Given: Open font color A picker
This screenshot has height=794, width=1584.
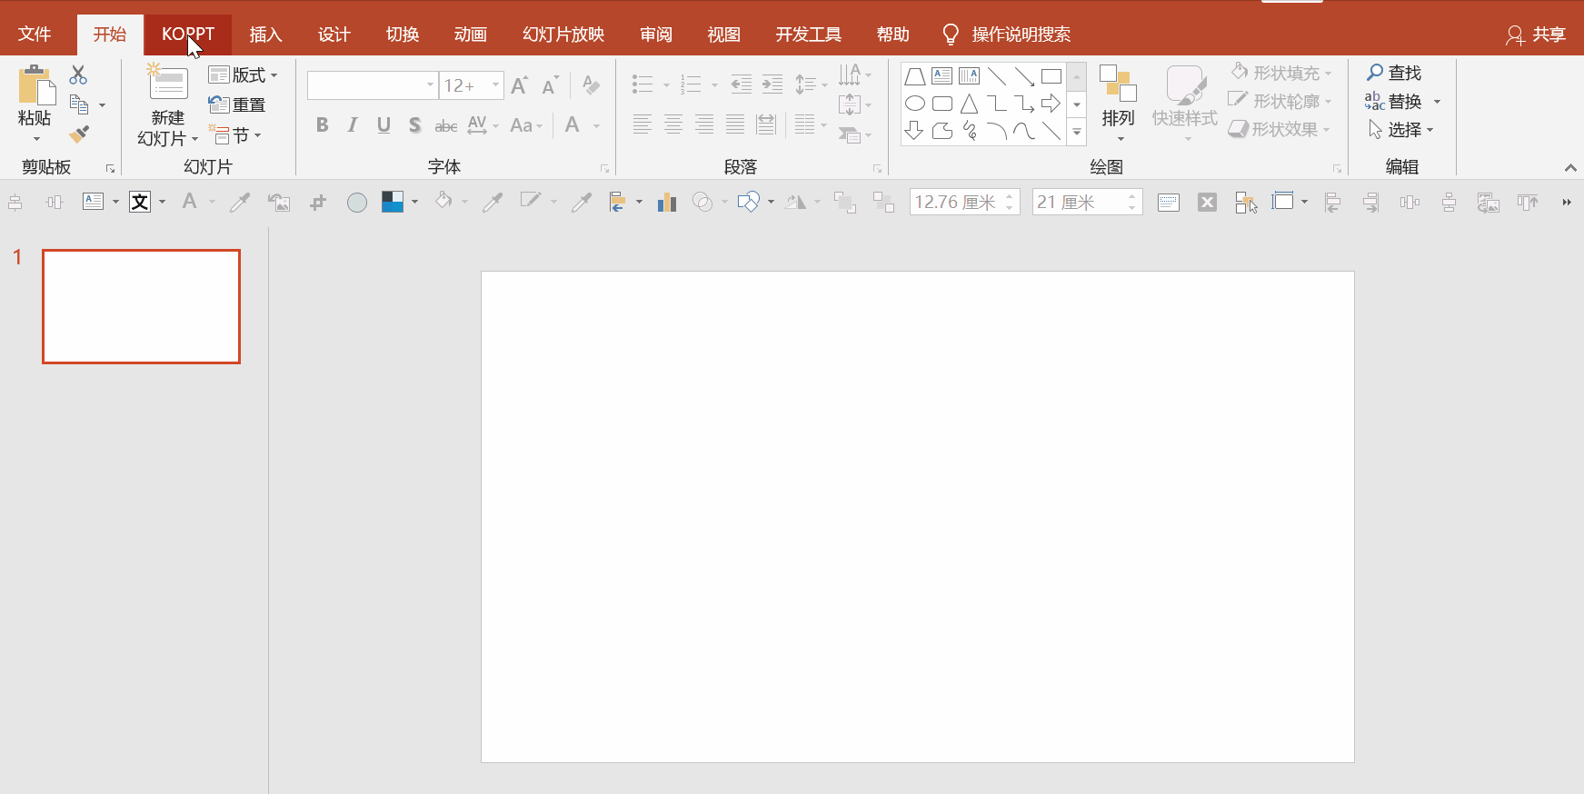Looking at the screenshot, I should 573,125.
